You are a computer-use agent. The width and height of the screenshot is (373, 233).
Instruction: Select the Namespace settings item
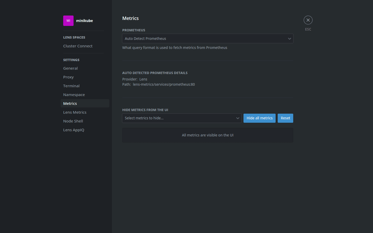point(74,95)
